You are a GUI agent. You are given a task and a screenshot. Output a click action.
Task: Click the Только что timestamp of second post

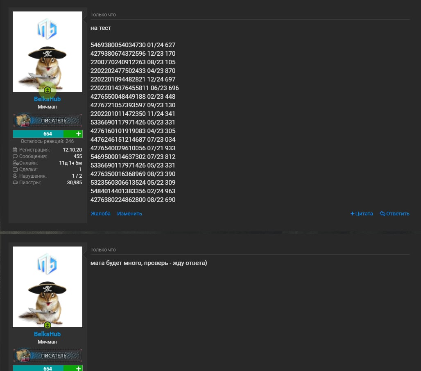[103, 250]
